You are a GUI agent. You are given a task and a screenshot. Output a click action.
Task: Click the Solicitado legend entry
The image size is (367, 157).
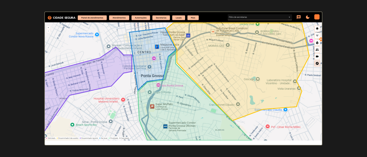pyautogui.click(x=51, y=138)
